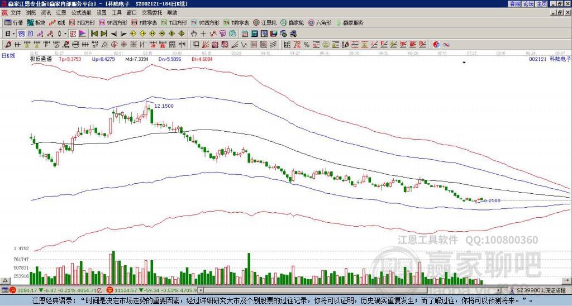572x306 pixels.
Task: Expand the candlestick style dropdown arrow
Action: point(65,34)
